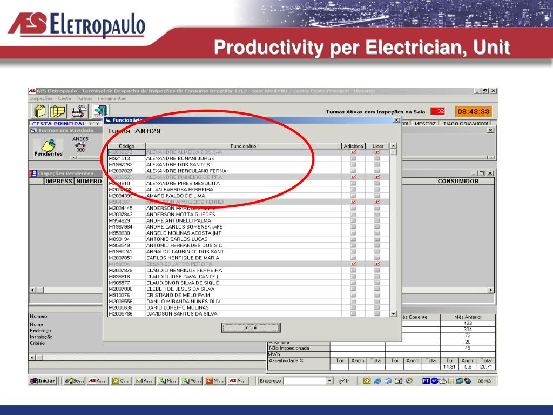The width and height of the screenshot is (553, 415).
Task: Select row AMARO IVALDO DE LIMA
Action: pos(248,196)
